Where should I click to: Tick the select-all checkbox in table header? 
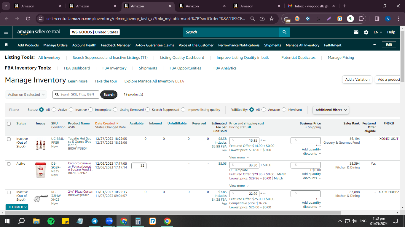pos(9,124)
